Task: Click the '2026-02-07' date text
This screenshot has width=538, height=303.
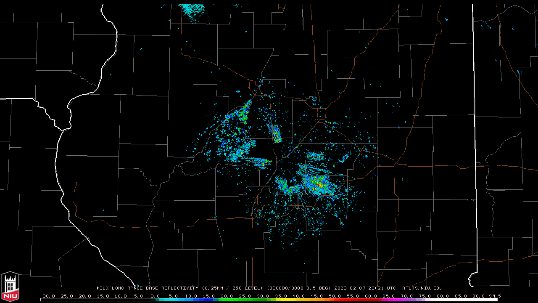Action: coord(349,288)
